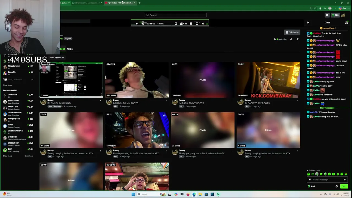The image size is (352, 198).
Task: Expand following list with Show More
Action: pos(7,85)
